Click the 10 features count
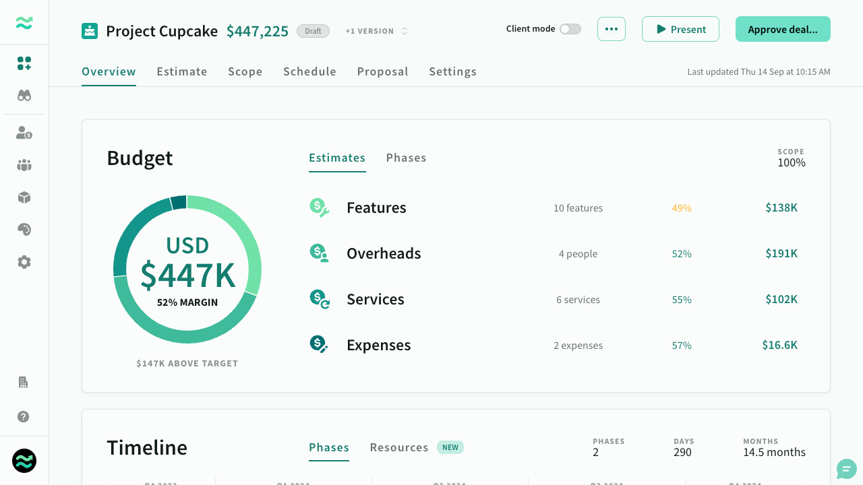This screenshot has width=863, height=485. (x=578, y=208)
